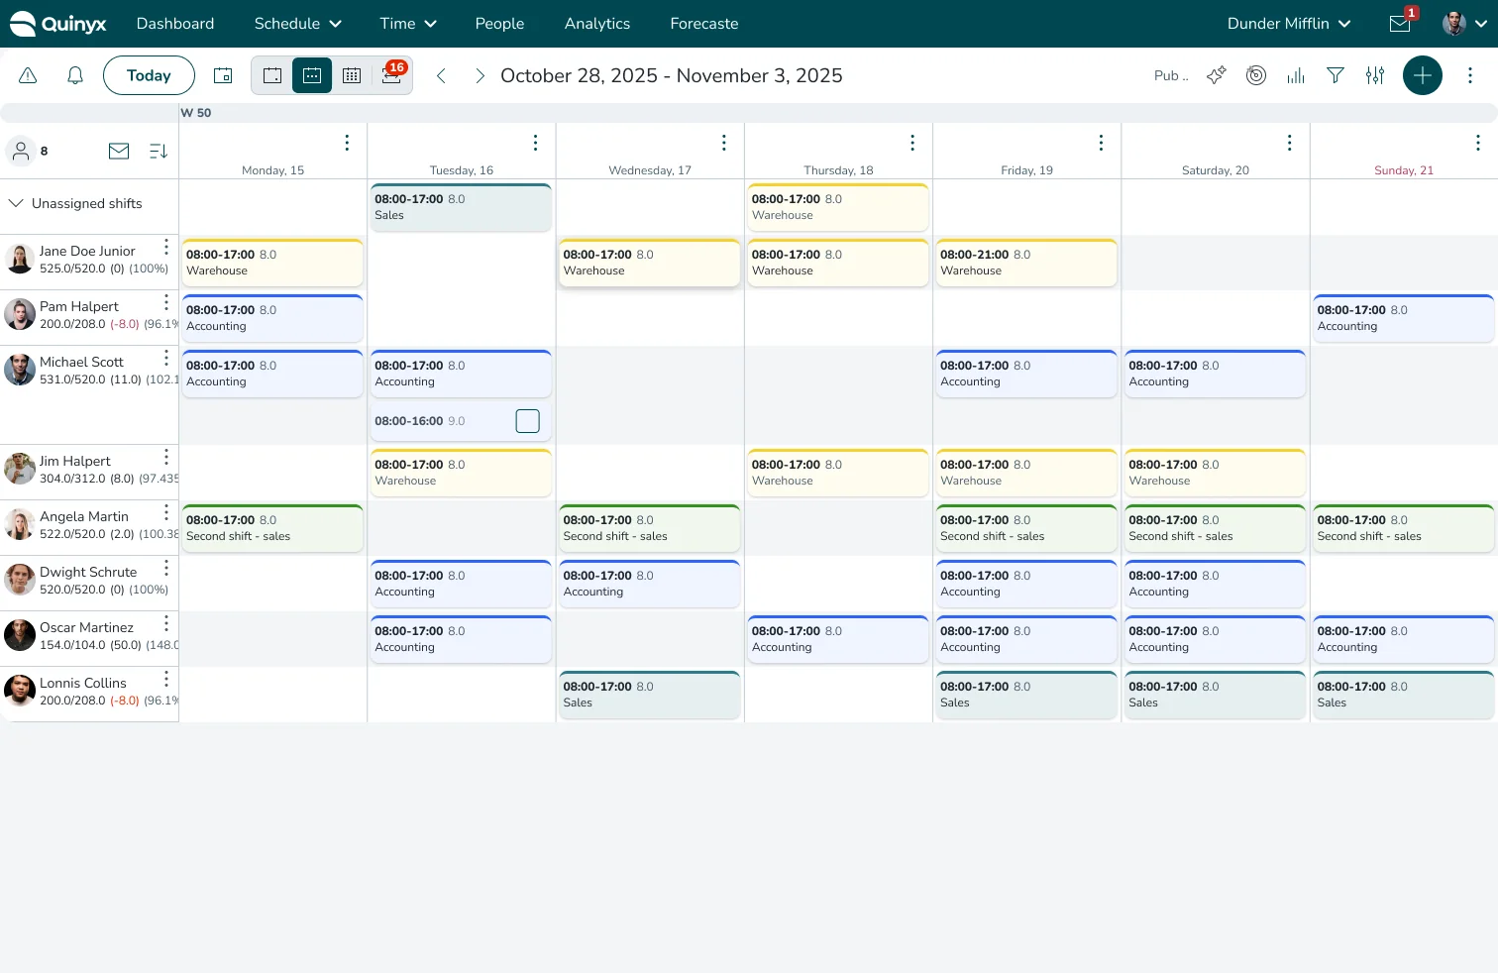Open Angela Martin row options menu
1498x973 pixels.
166,512
